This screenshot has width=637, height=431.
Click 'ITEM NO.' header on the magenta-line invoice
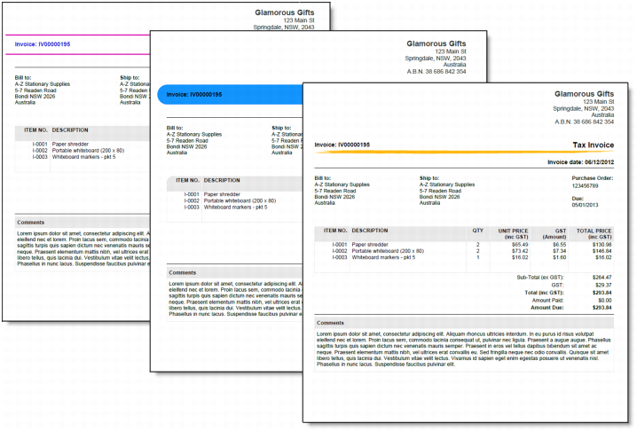(35, 130)
